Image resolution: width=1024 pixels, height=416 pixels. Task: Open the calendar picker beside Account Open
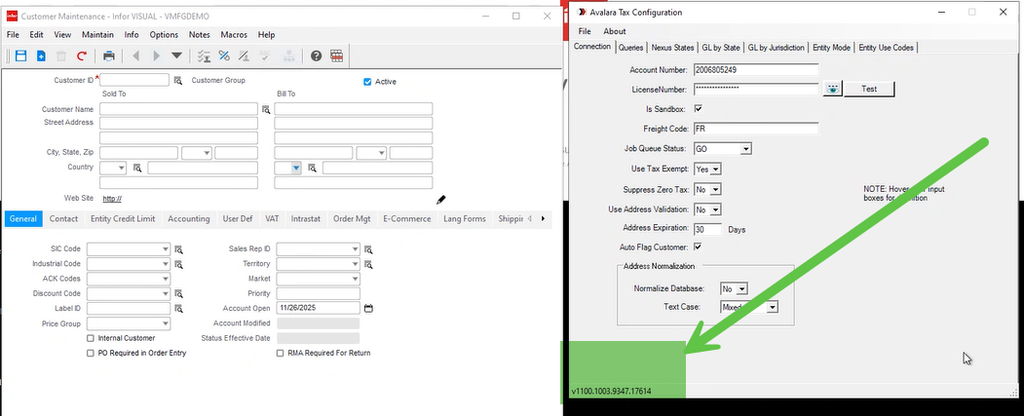pyautogui.click(x=368, y=308)
